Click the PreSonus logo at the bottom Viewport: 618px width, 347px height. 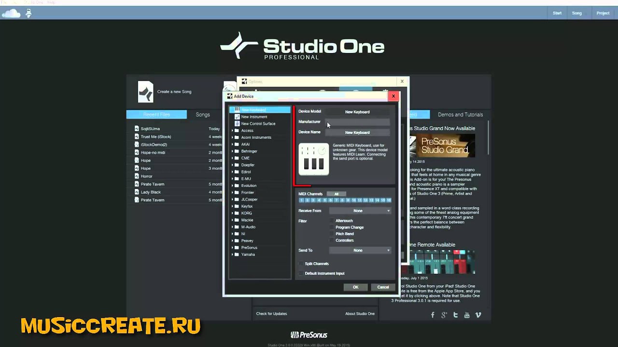click(x=309, y=335)
